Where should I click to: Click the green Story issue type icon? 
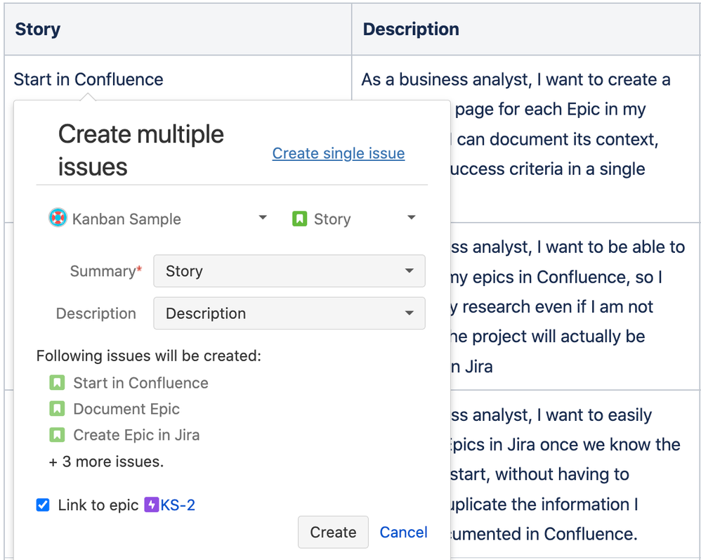[299, 219]
